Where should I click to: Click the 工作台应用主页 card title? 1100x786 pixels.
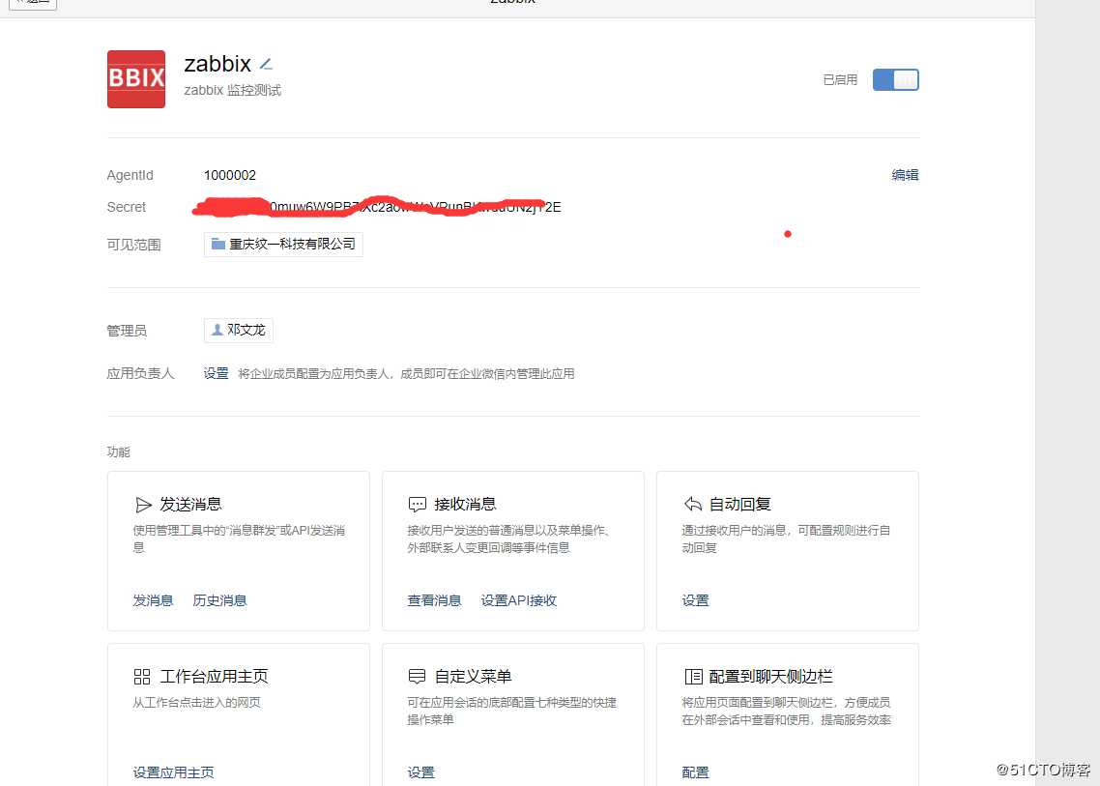214,677
